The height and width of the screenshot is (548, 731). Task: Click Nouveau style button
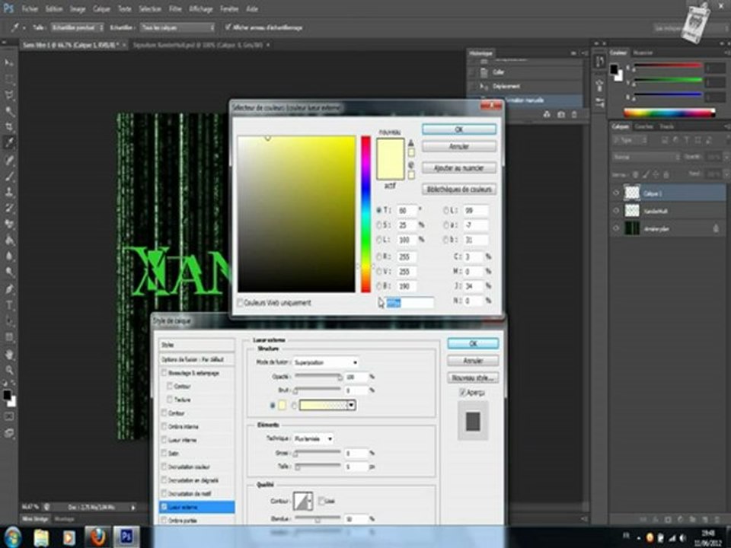click(x=473, y=378)
